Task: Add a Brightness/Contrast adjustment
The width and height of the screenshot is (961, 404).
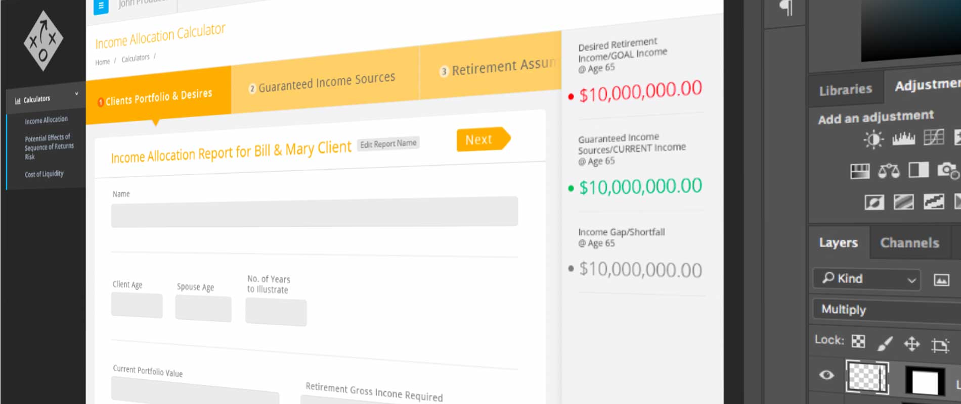Action: click(873, 139)
